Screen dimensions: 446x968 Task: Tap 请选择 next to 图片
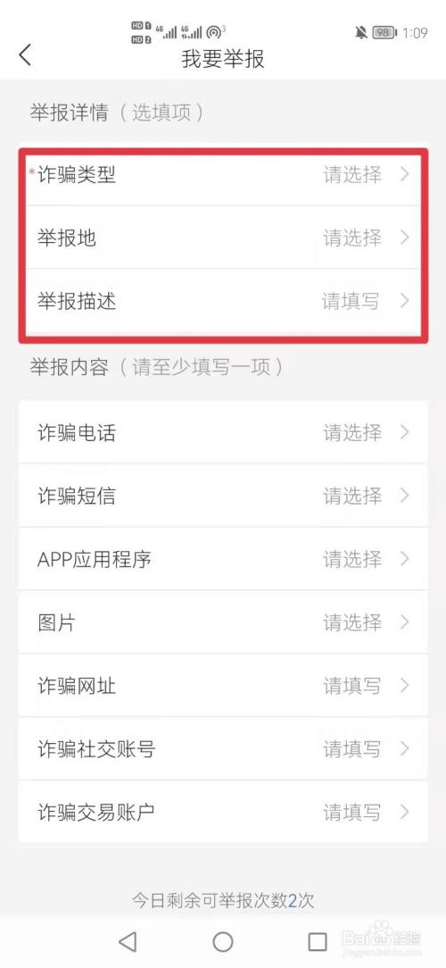click(352, 622)
